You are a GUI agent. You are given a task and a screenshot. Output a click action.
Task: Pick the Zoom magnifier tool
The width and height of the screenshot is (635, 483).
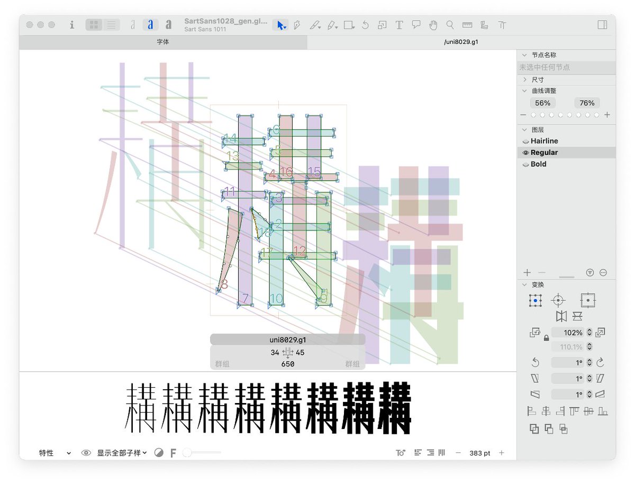450,24
